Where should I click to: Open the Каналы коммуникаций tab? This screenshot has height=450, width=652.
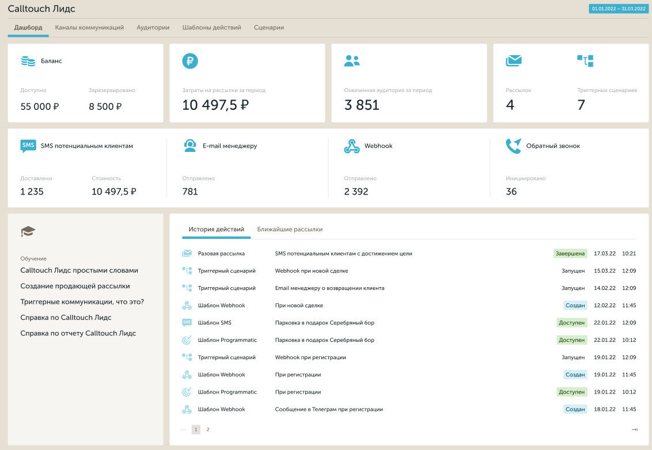[x=89, y=28]
